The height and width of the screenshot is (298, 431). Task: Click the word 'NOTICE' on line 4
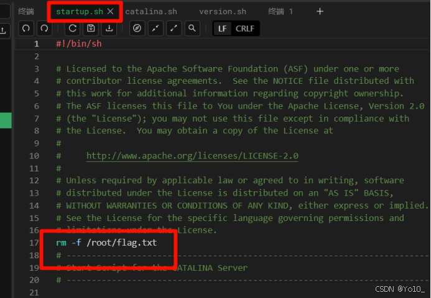tap(288, 81)
